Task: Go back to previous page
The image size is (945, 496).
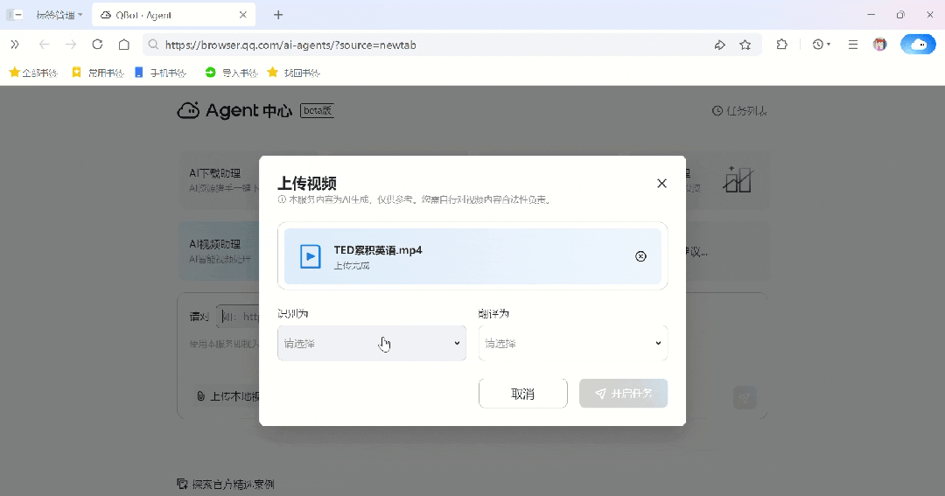Action: [44, 45]
